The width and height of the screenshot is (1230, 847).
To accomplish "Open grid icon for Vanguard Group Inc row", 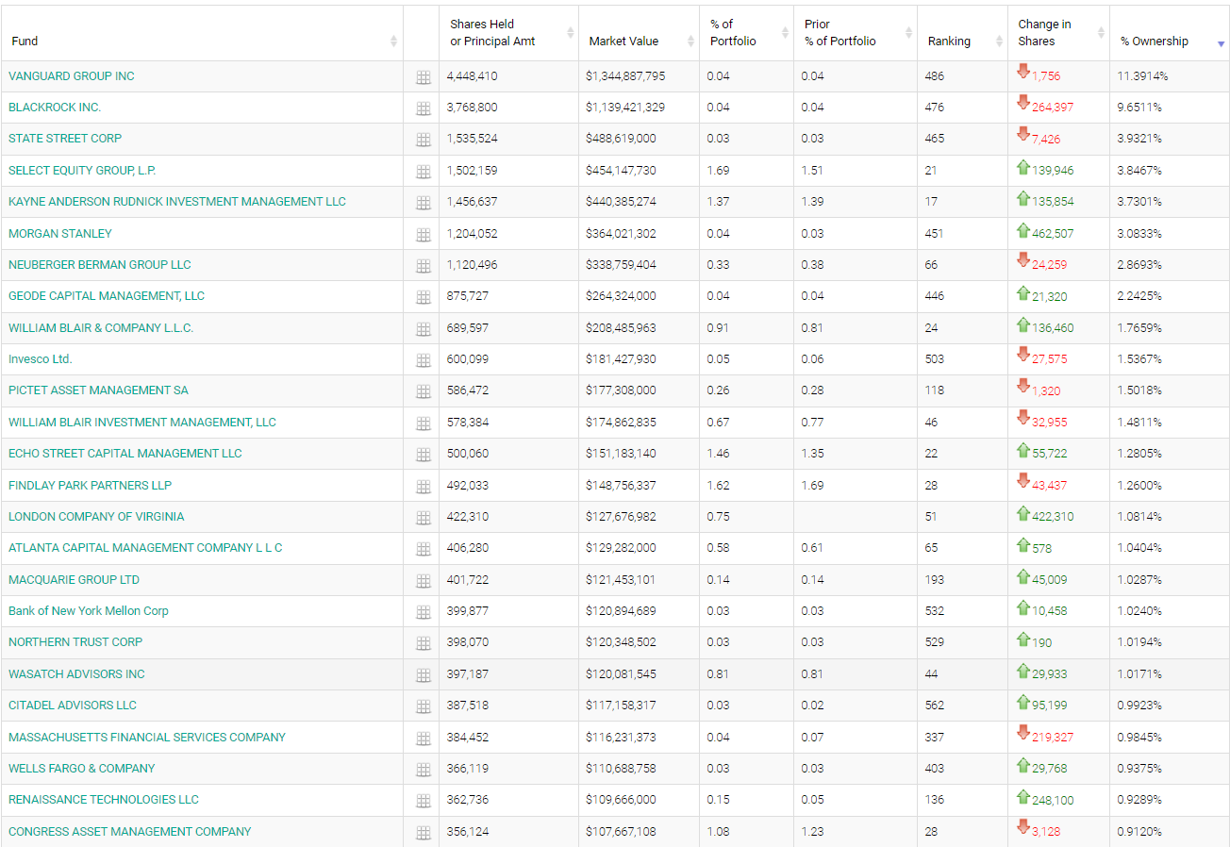I will coord(423,77).
